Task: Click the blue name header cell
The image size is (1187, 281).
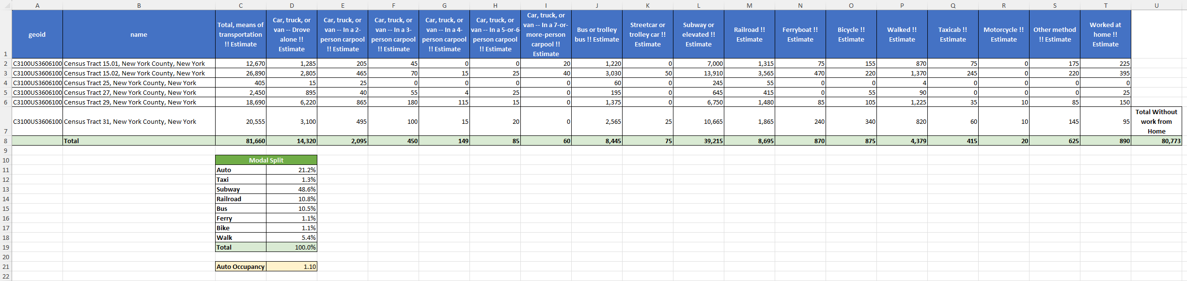Action: point(139,34)
